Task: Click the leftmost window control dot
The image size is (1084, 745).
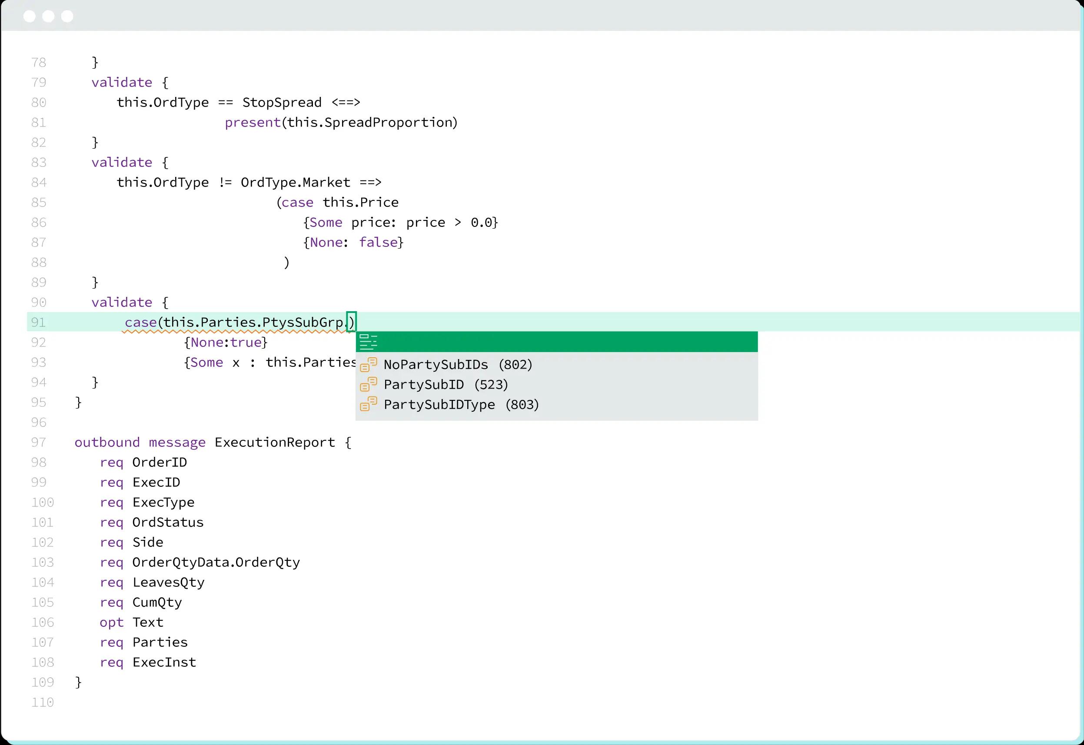Action: [x=30, y=16]
